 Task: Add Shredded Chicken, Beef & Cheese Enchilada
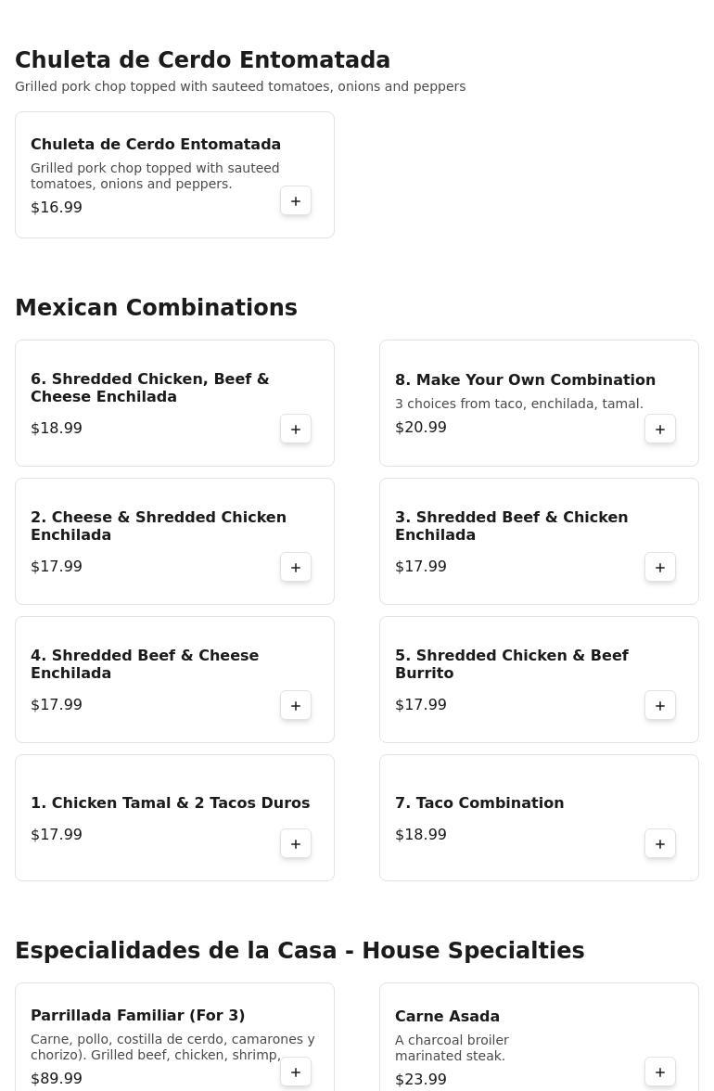[296, 430]
